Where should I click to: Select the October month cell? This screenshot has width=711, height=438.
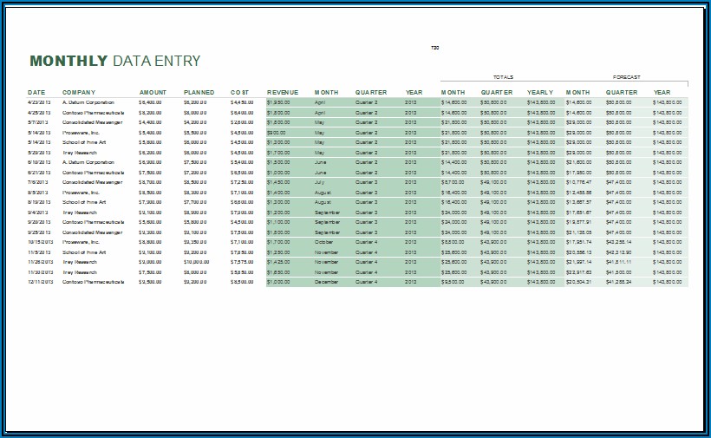pyautogui.click(x=324, y=242)
